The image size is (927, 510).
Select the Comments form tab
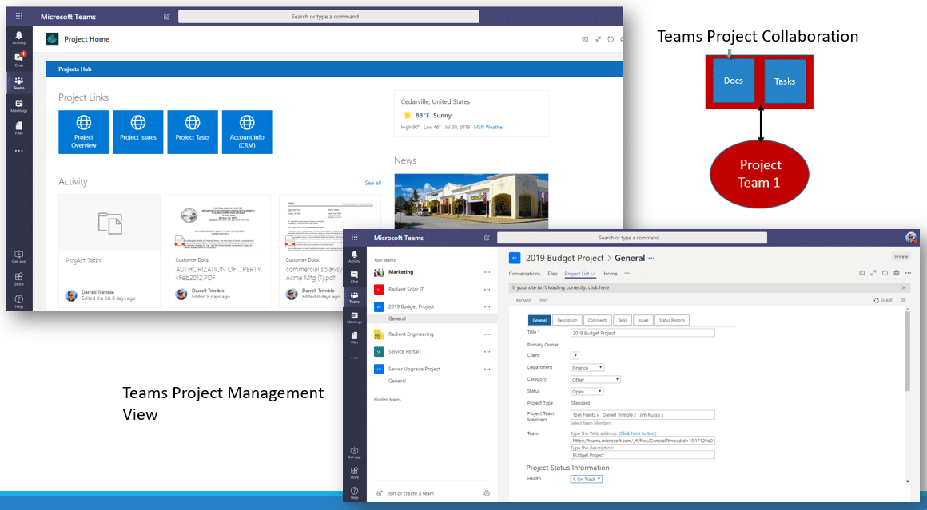click(597, 320)
